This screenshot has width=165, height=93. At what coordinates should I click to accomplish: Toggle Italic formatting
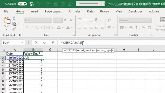coord(32,27)
